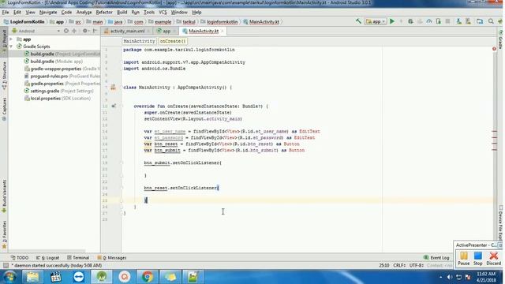
Task: Open the View menu
Action: tap(30, 13)
